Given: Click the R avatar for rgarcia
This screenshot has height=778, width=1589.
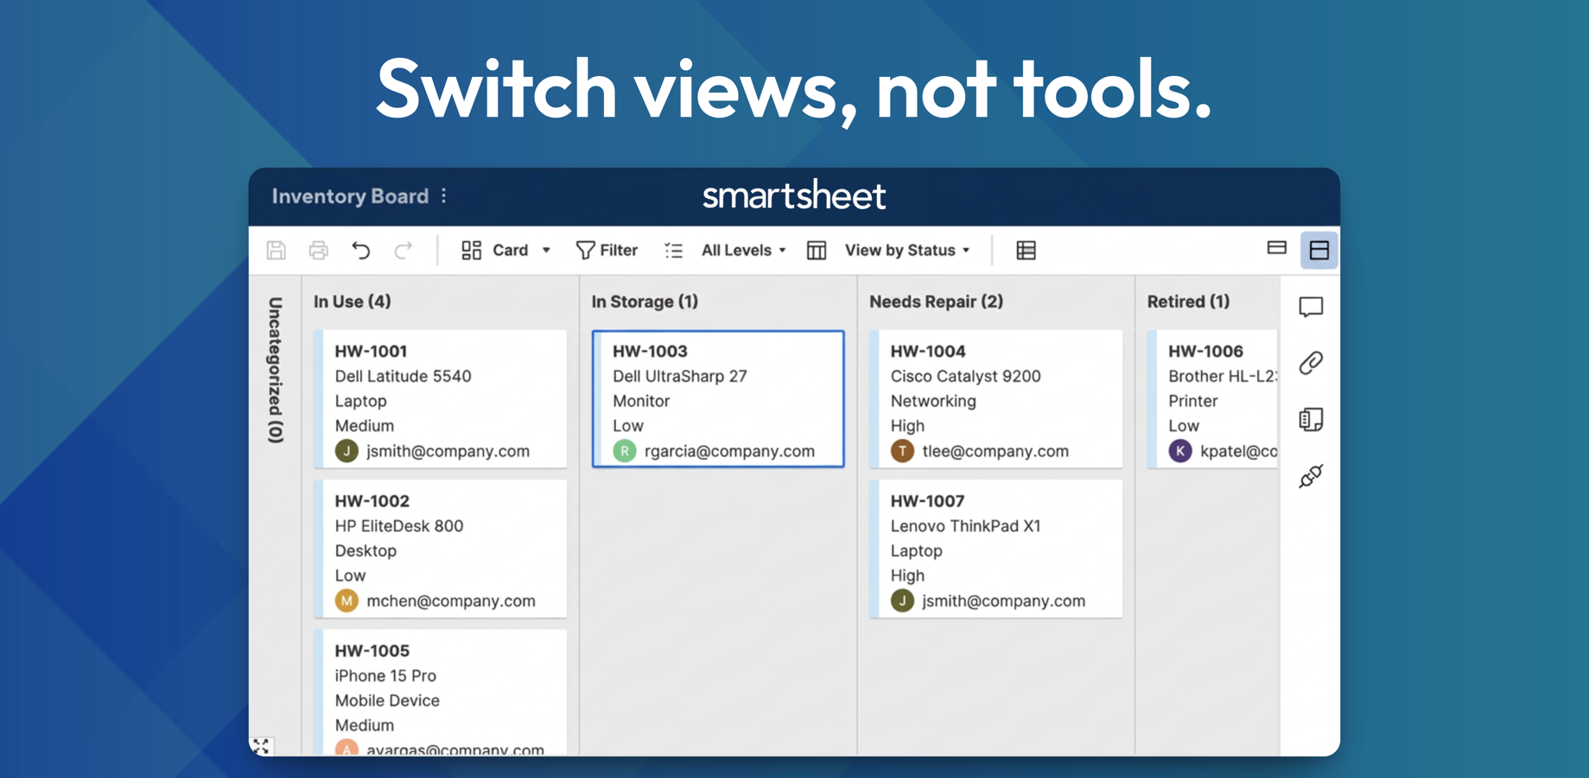Looking at the screenshot, I should [x=625, y=451].
